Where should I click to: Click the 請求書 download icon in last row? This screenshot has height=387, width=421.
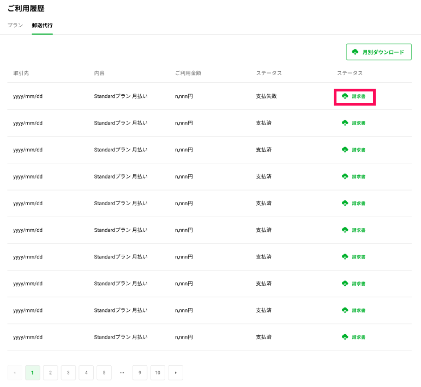click(x=345, y=337)
